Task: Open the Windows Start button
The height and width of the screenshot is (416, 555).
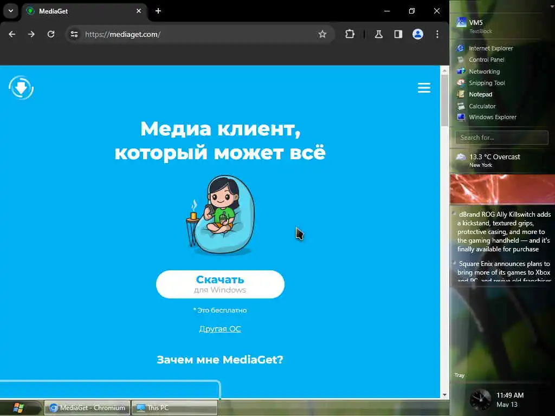Action: pyautogui.click(x=18, y=408)
